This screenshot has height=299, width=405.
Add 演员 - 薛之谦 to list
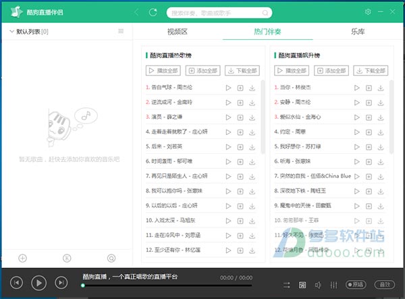click(240, 117)
